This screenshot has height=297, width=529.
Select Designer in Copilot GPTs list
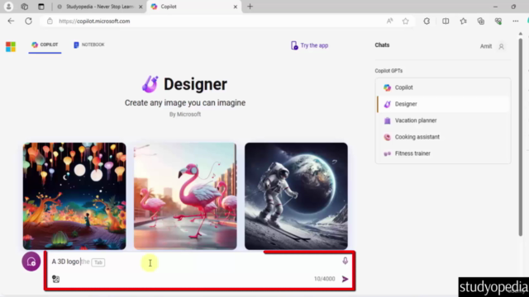443,104
